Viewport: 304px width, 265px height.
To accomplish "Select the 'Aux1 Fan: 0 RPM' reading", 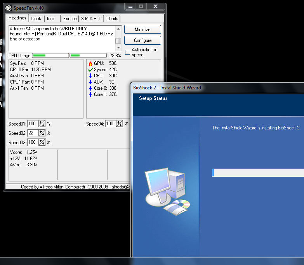I will (27, 88).
